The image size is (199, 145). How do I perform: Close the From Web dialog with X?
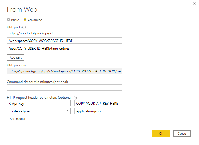(x=195, y=3)
